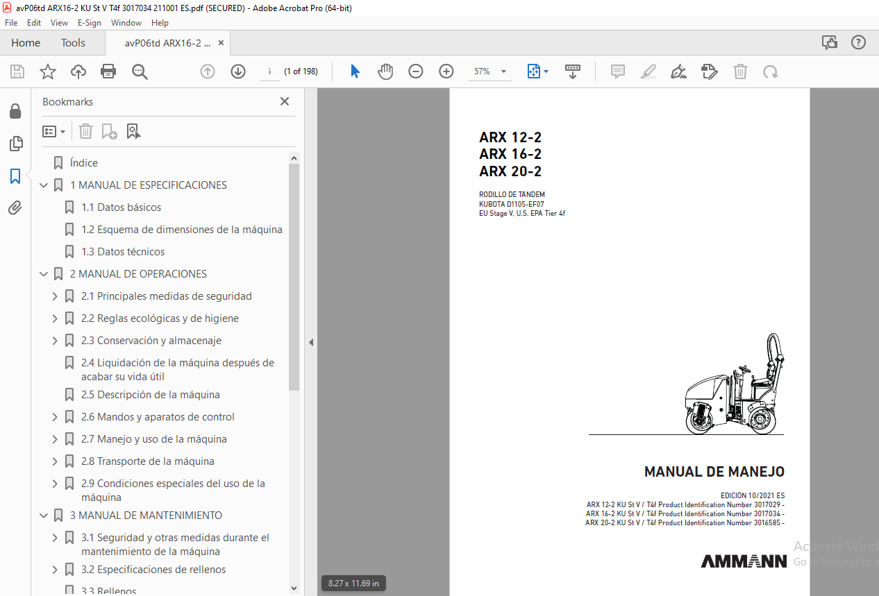Go to the previous page arrow
The image size is (879, 596).
click(208, 71)
